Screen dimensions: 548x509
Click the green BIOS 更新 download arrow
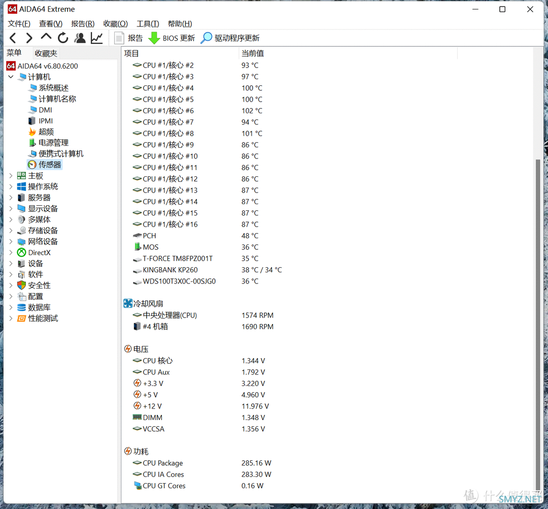point(154,38)
